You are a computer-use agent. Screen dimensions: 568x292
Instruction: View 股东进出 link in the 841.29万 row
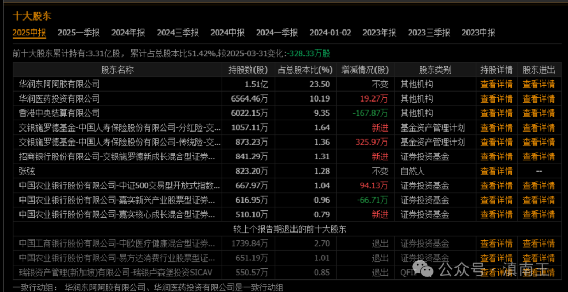(x=539, y=156)
